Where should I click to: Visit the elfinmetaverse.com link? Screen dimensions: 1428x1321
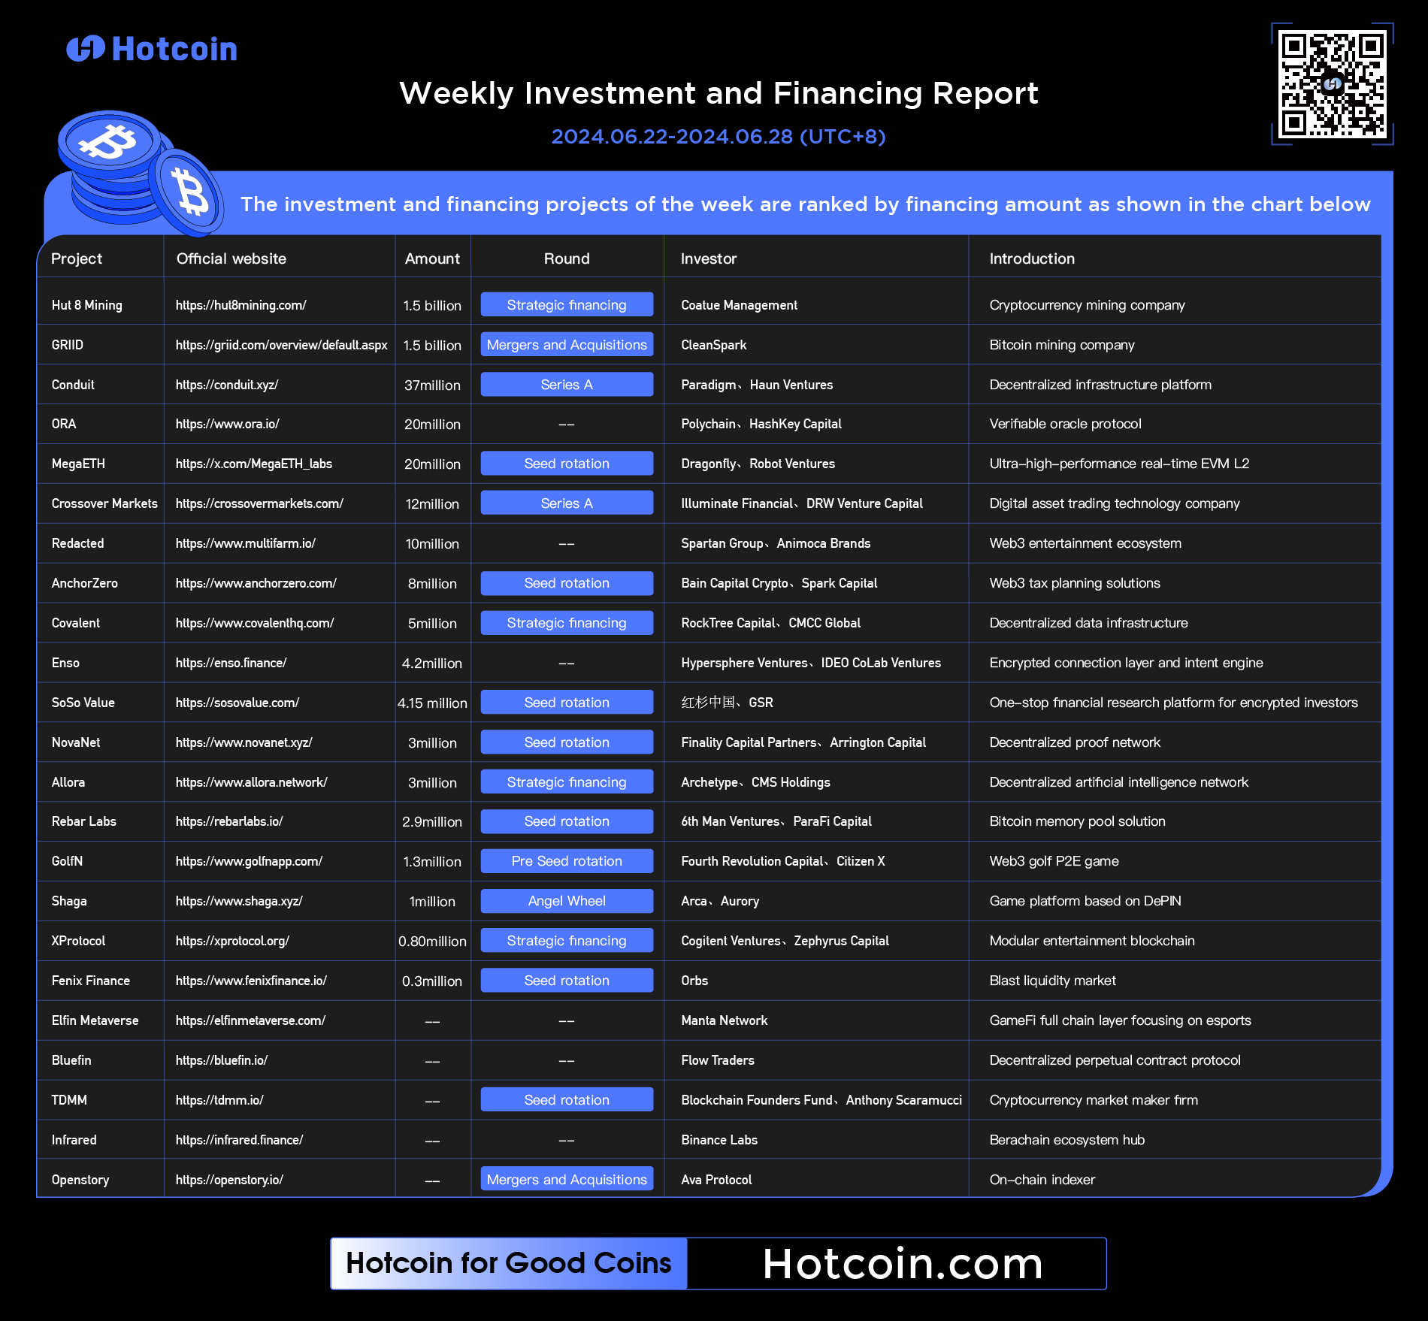click(x=250, y=1020)
